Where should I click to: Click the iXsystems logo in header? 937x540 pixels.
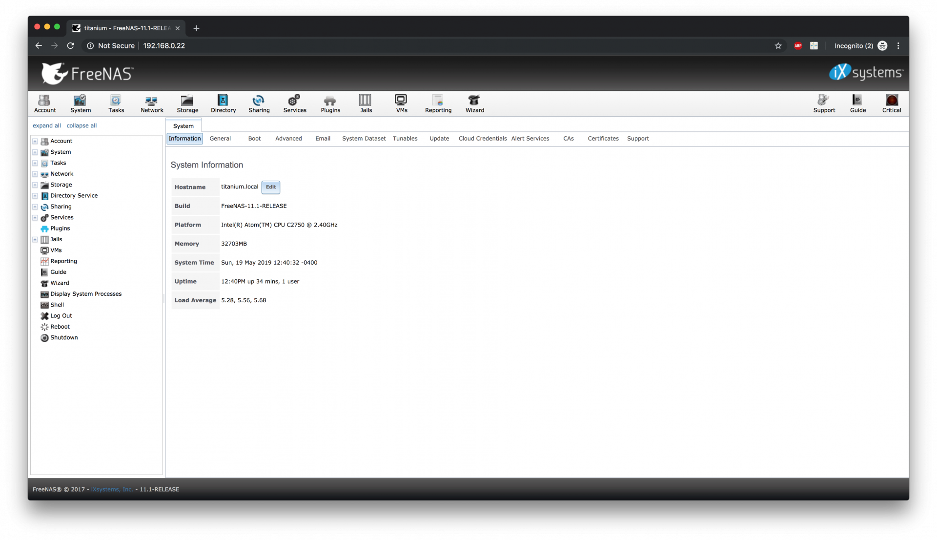coord(866,72)
